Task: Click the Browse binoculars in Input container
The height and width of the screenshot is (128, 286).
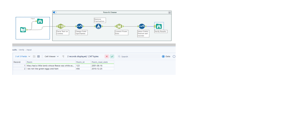Action: pos(40,21)
